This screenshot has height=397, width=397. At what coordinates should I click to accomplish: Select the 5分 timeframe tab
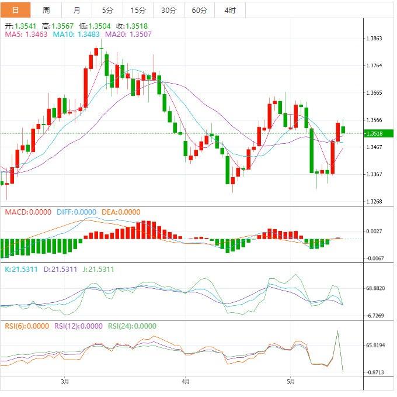107,10
